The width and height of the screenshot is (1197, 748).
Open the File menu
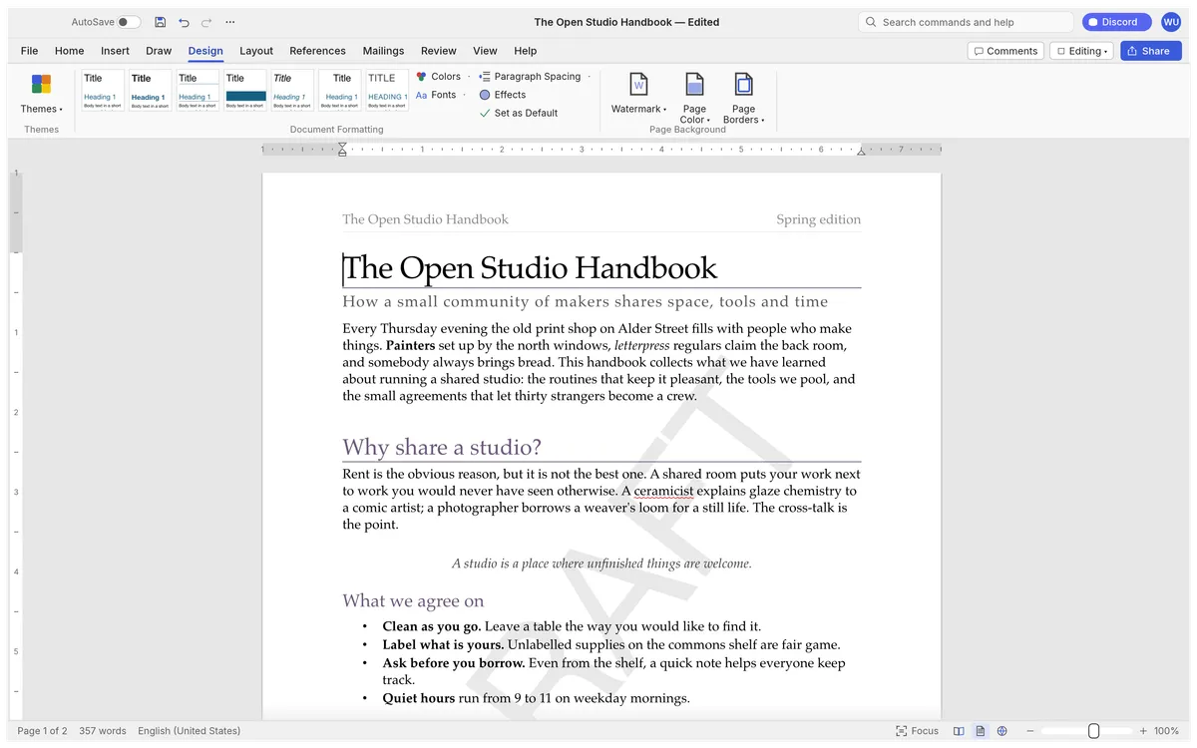30,51
